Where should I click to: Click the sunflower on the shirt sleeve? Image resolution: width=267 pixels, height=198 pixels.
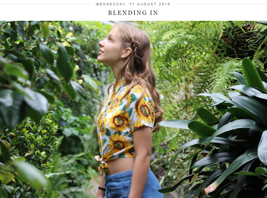tap(145, 110)
